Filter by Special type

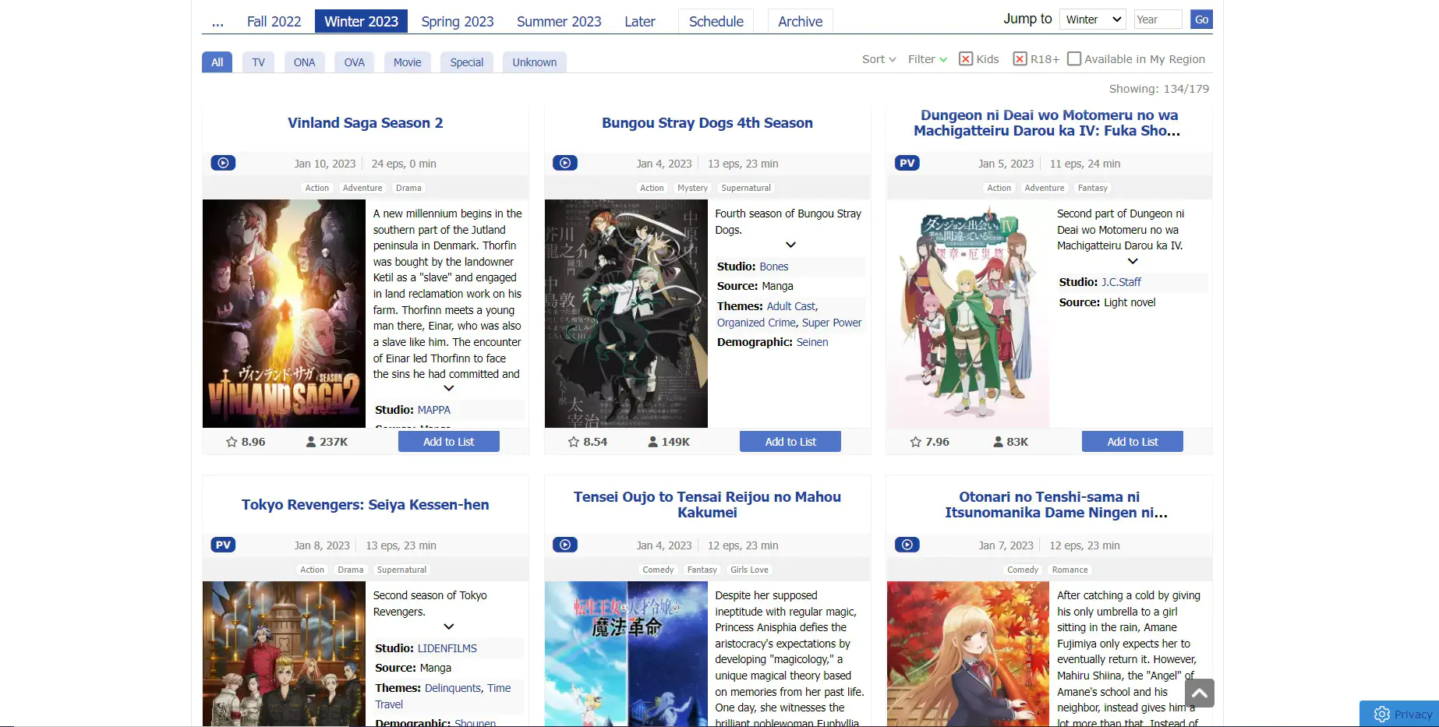tap(466, 62)
